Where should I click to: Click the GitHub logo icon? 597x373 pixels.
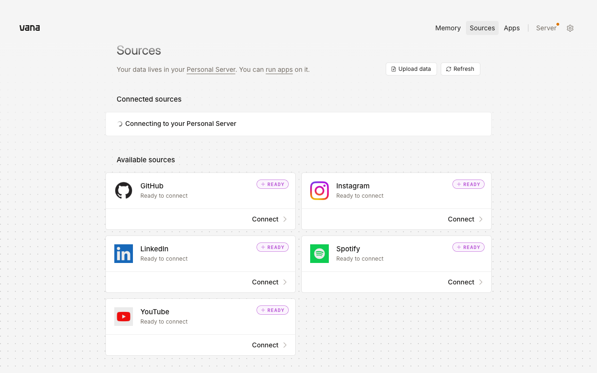pos(124,191)
